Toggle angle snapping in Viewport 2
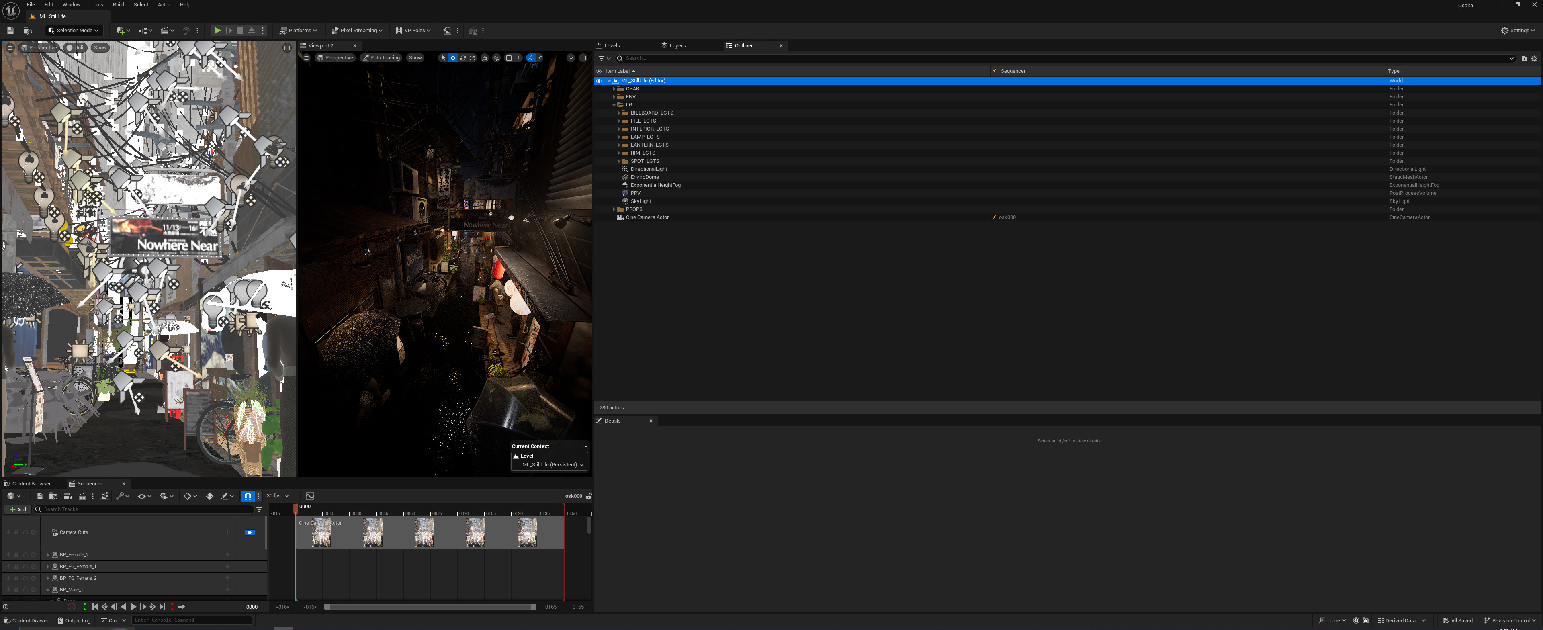Screen dimensions: 1543x630 531,58
